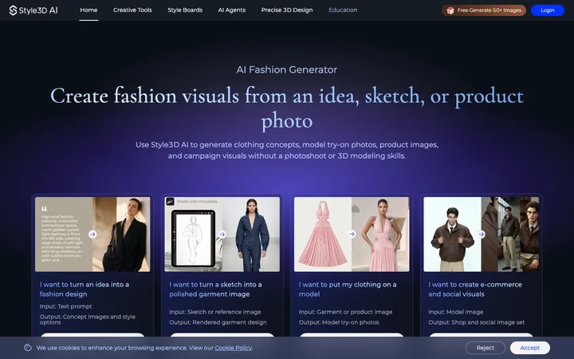This screenshot has height=359, width=574.
Task: Click the cookie icon in the consent bar
Action: click(x=28, y=348)
